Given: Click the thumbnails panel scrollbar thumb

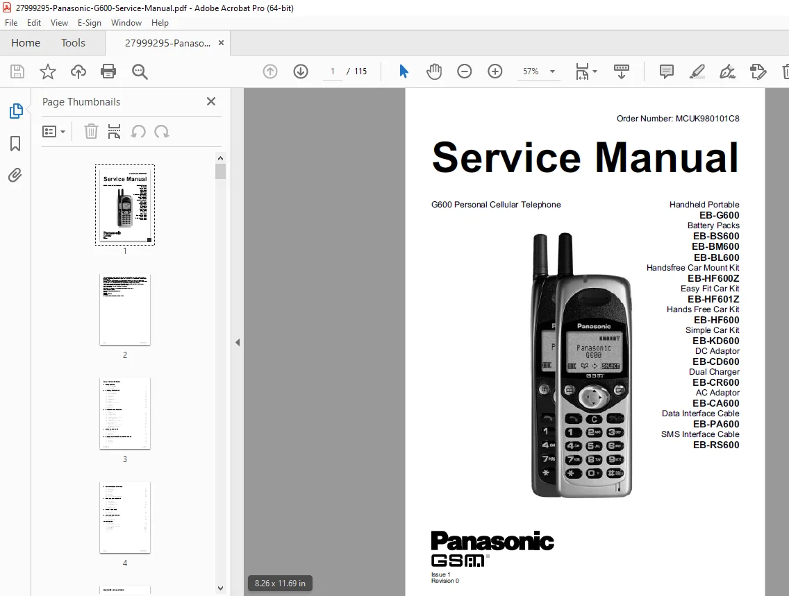Looking at the screenshot, I should pyautogui.click(x=220, y=171).
